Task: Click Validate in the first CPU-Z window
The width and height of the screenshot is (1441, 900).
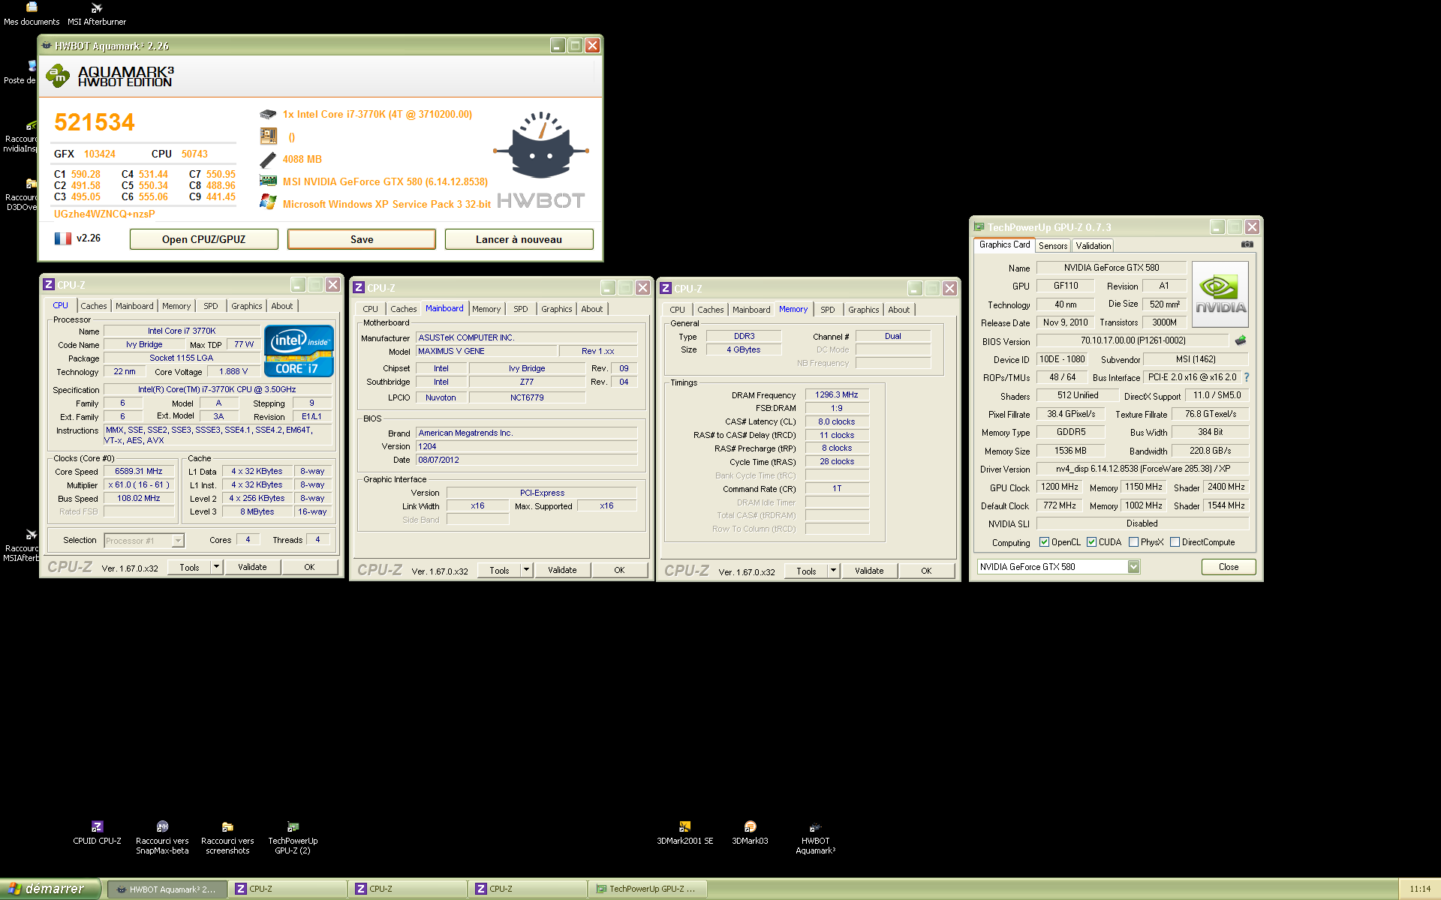Action: tap(252, 567)
